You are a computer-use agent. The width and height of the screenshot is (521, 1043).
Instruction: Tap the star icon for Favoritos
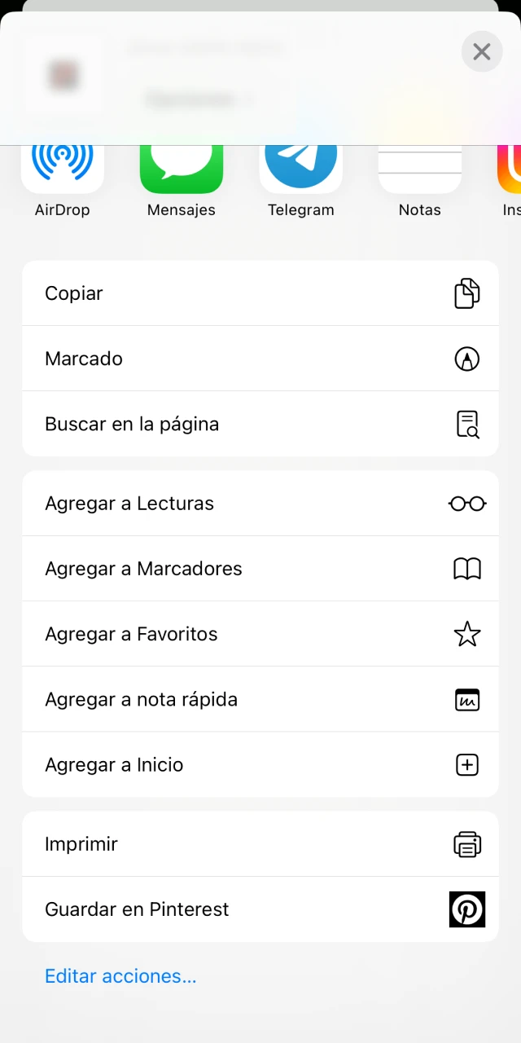[466, 634]
